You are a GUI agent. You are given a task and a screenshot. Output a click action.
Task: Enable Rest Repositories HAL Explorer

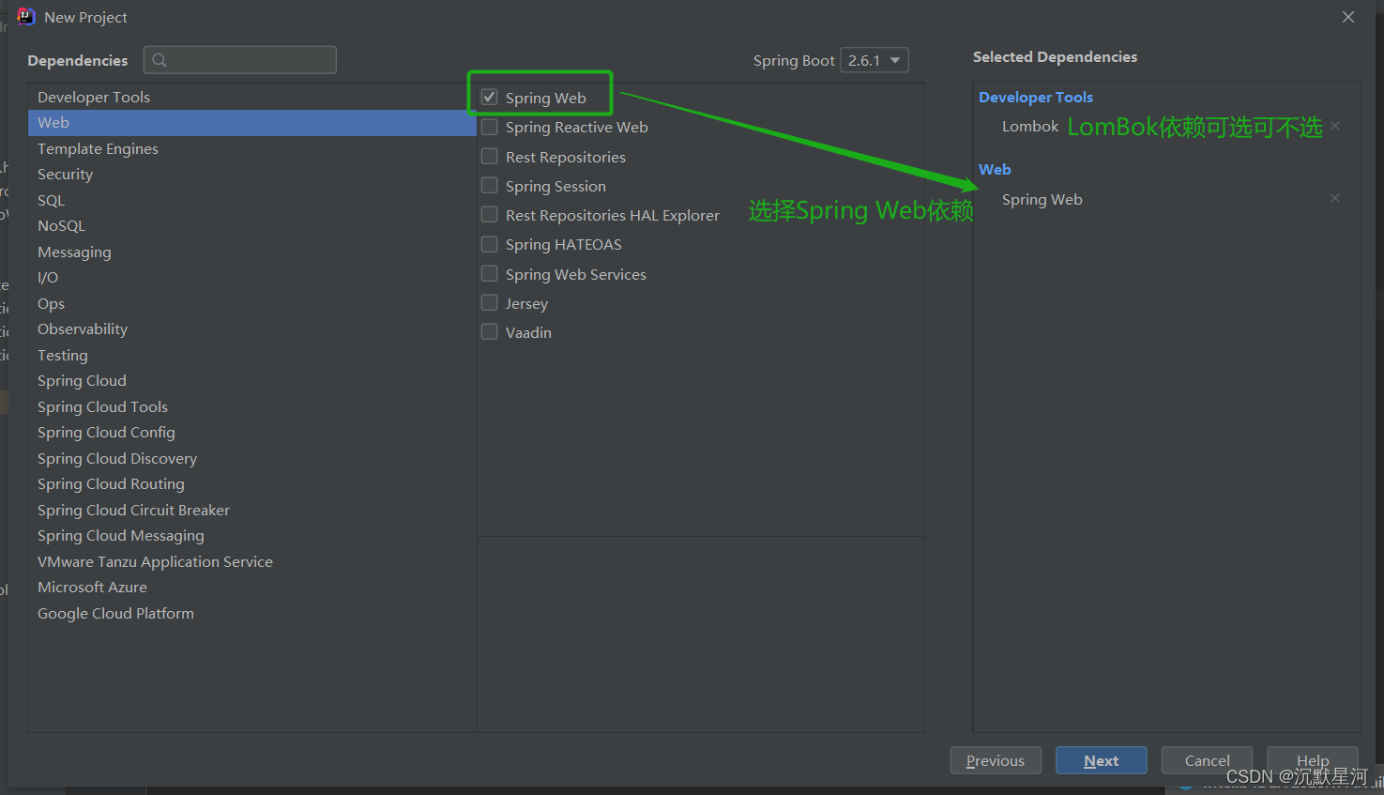coord(490,214)
